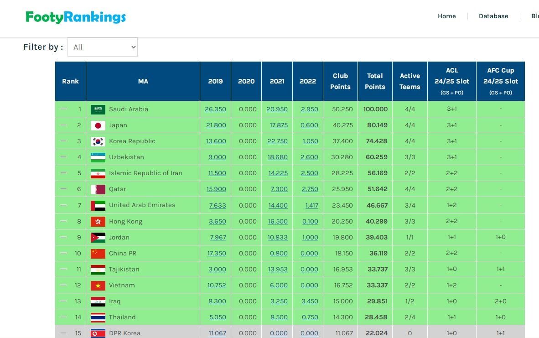Click China PR's 2019 points 17.350
The width and height of the screenshot is (539, 338).
216,254
